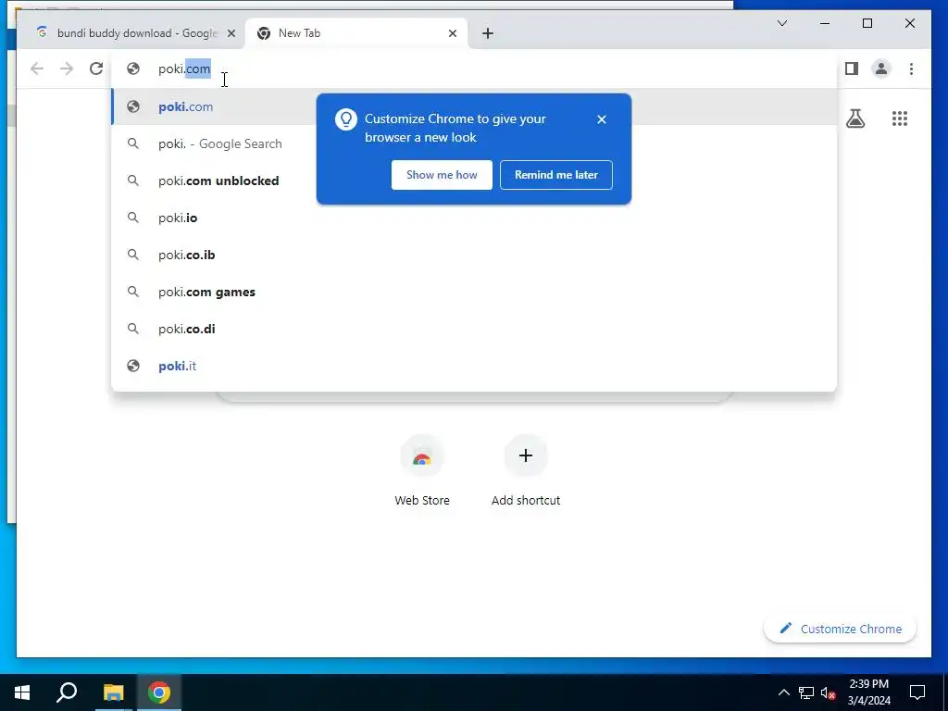948x711 pixels.
Task: Select the poki.co.di suggestion
Action: pos(474,329)
